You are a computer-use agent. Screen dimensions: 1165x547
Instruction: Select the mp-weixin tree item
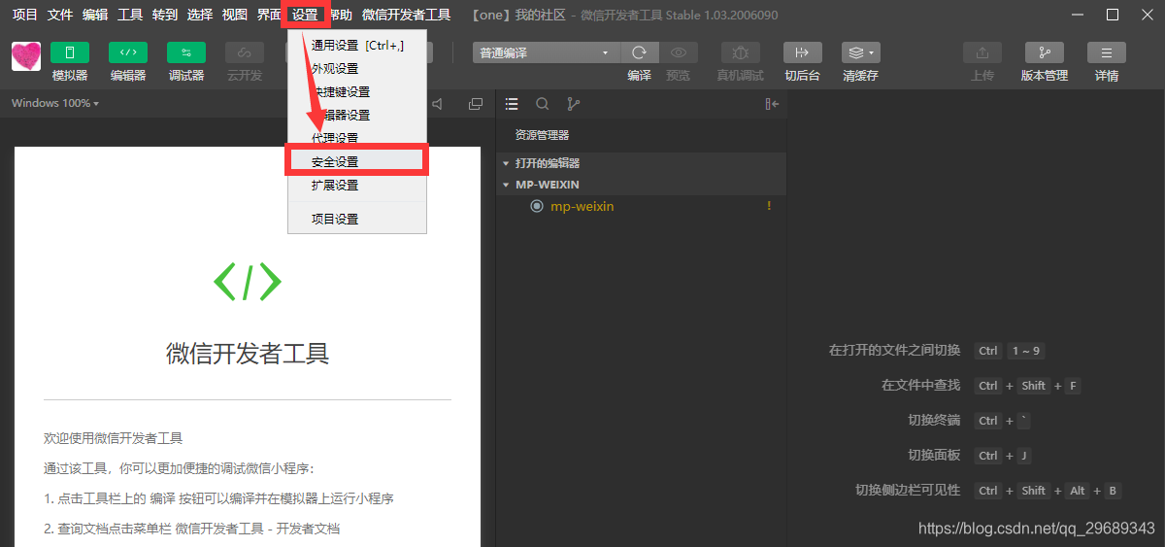641,206
